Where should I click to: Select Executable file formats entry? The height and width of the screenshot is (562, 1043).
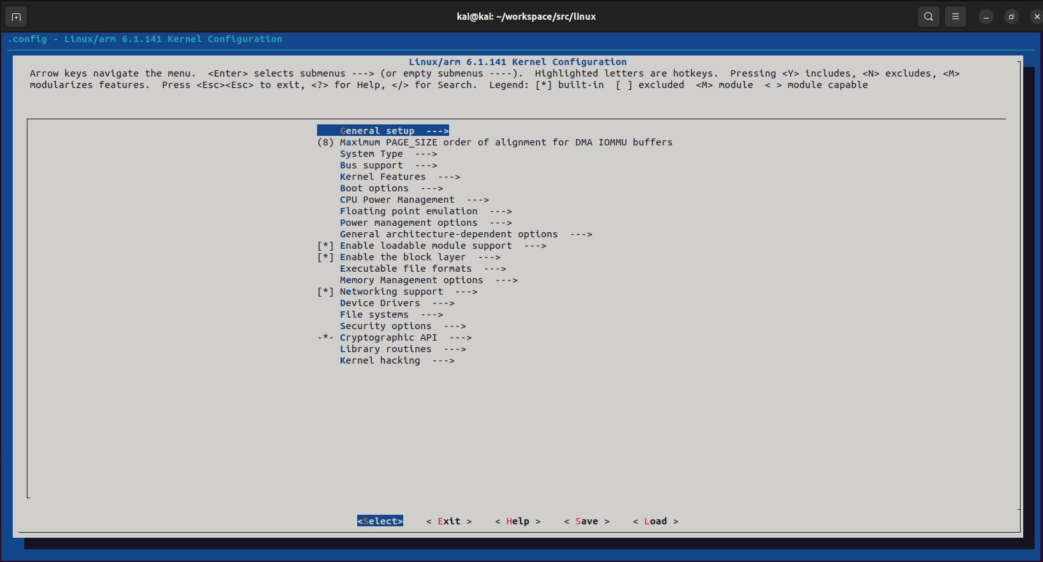423,269
